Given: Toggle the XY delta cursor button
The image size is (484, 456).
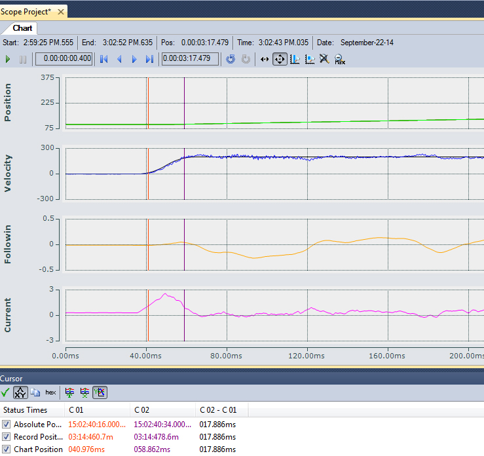Looking at the screenshot, I should point(20,392).
